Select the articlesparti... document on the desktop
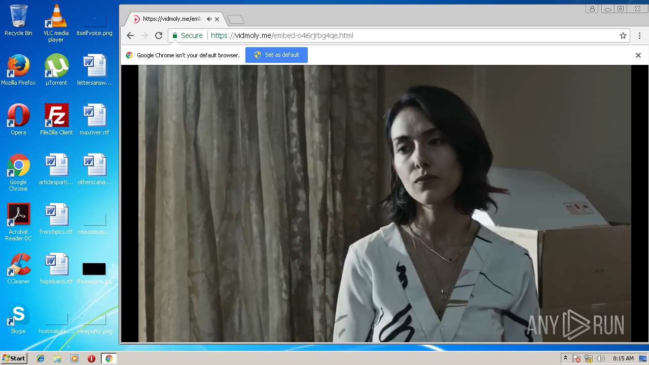The height and width of the screenshot is (365, 649). tap(56, 169)
